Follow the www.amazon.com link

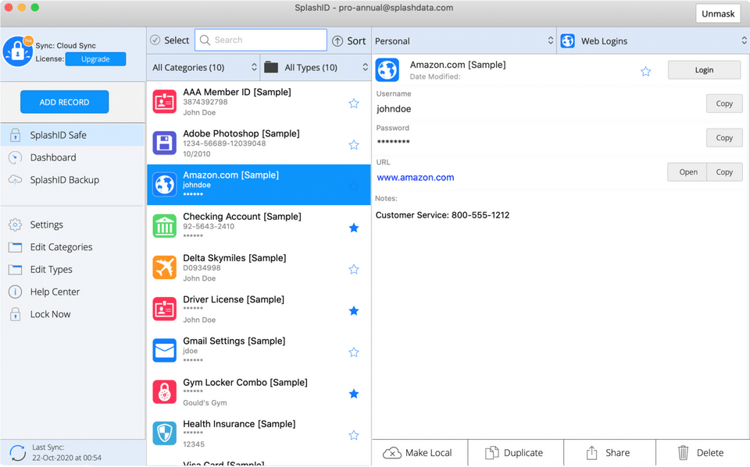(x=415, y=178)
